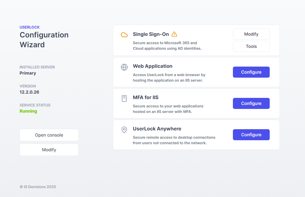The height and width of the screenshot is (197, 305).
Task: Click the UserLock Anywhere location pin icon
Action: (124, 130)
